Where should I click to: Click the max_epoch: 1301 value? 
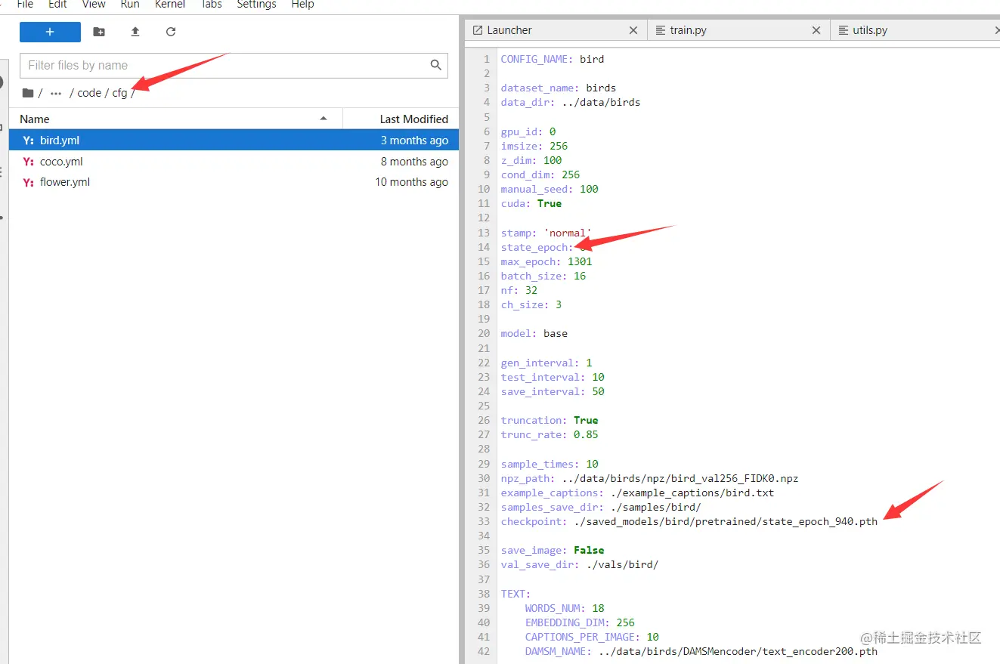[x=580, y=261]
